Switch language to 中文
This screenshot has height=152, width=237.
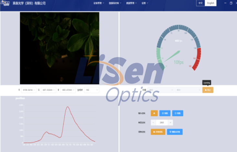click(200, 3)
